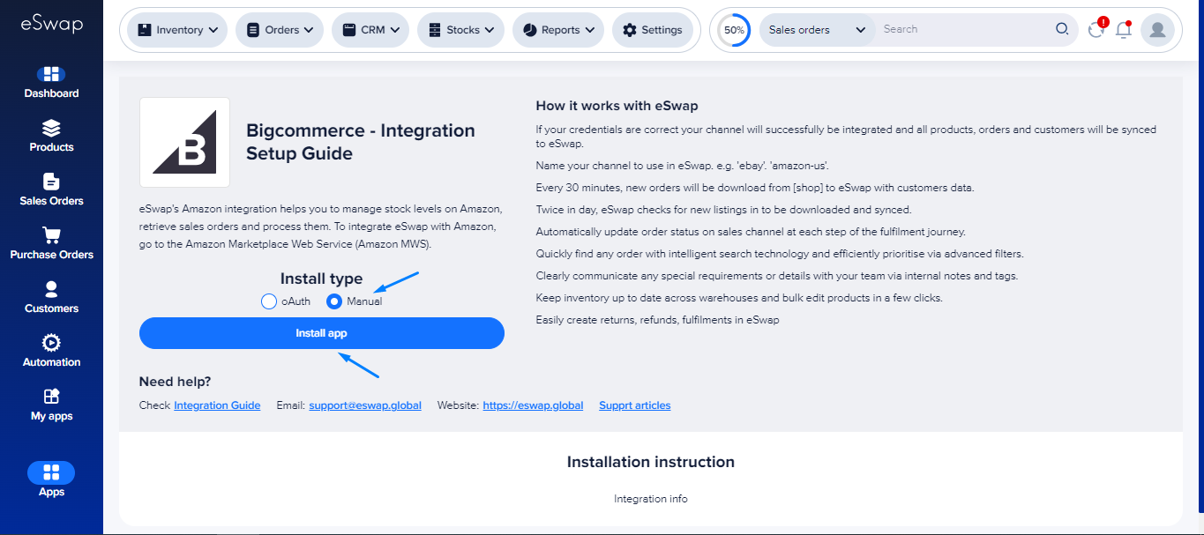Click the sync status alert icon

tap(1096, 30)
